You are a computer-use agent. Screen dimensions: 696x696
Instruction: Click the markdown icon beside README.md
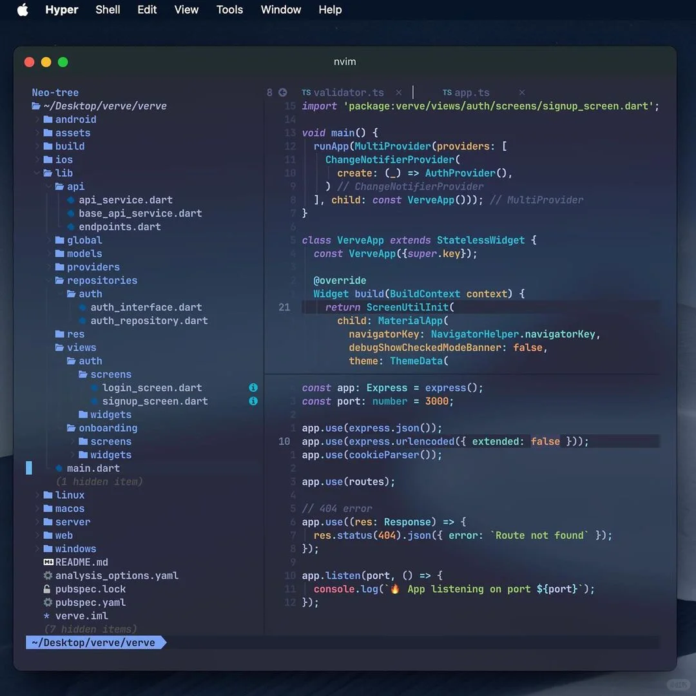point(48,562)
